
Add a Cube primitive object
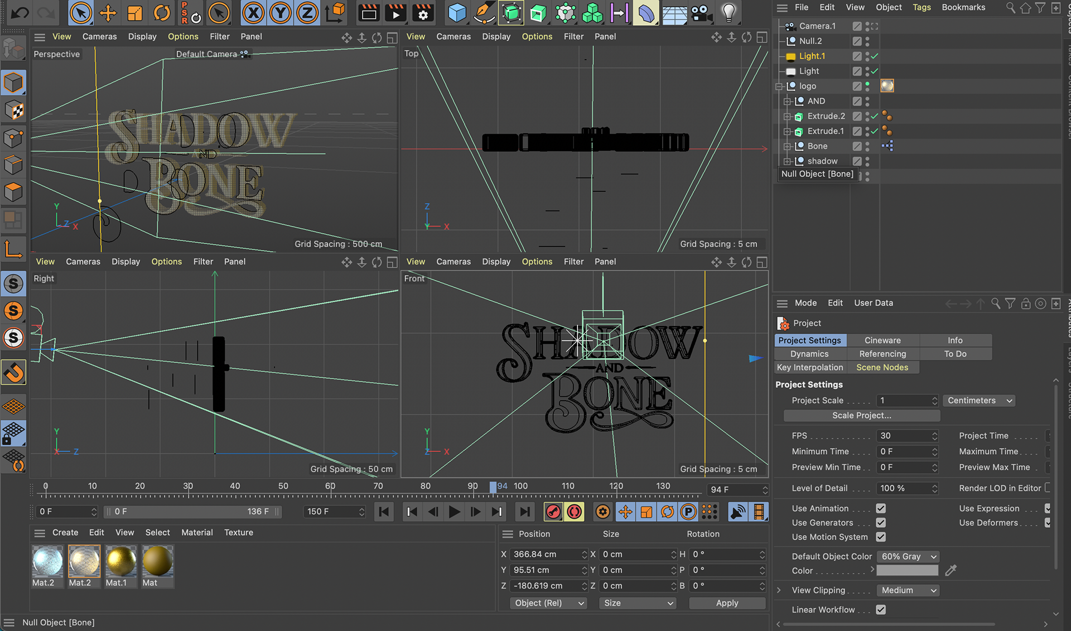[457, 12]
